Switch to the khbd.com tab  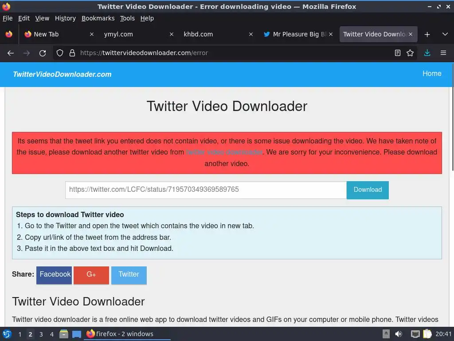click(x=219, y=34)
